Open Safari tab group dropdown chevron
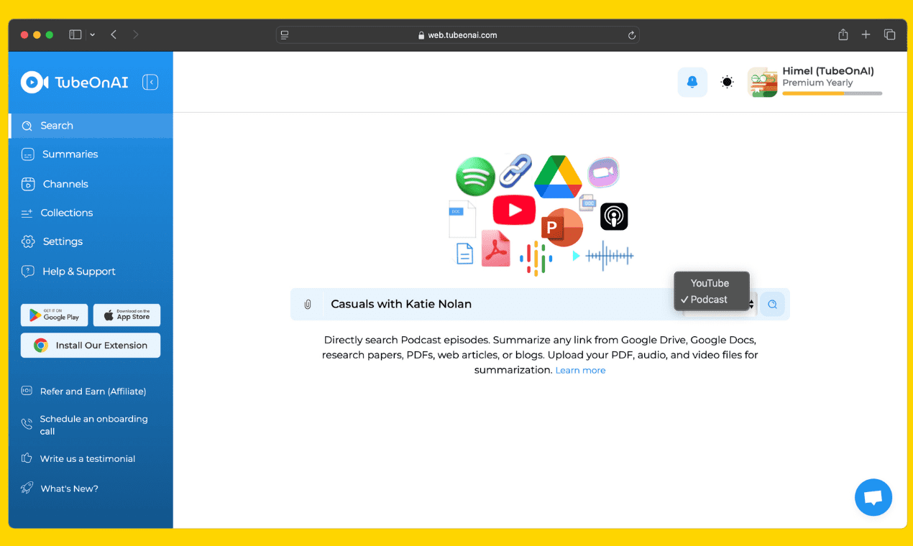The width and height of the screenshot is (913, 546). [92, 34]
